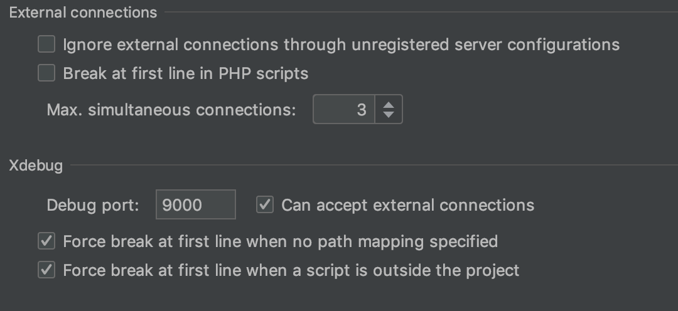Increase max simultaneous connections with up arrow

click(389, 105)
